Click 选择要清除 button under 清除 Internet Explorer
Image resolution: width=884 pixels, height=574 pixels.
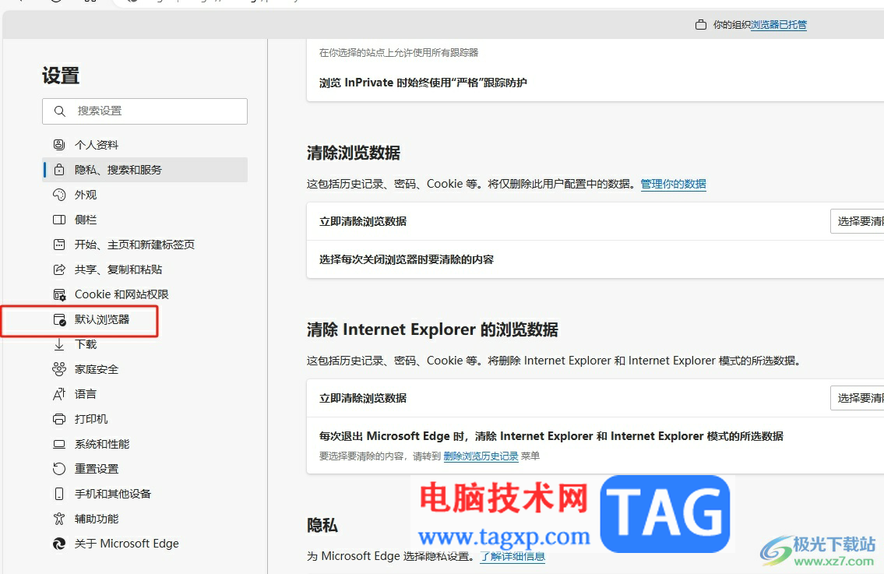[x=857, y=398]
